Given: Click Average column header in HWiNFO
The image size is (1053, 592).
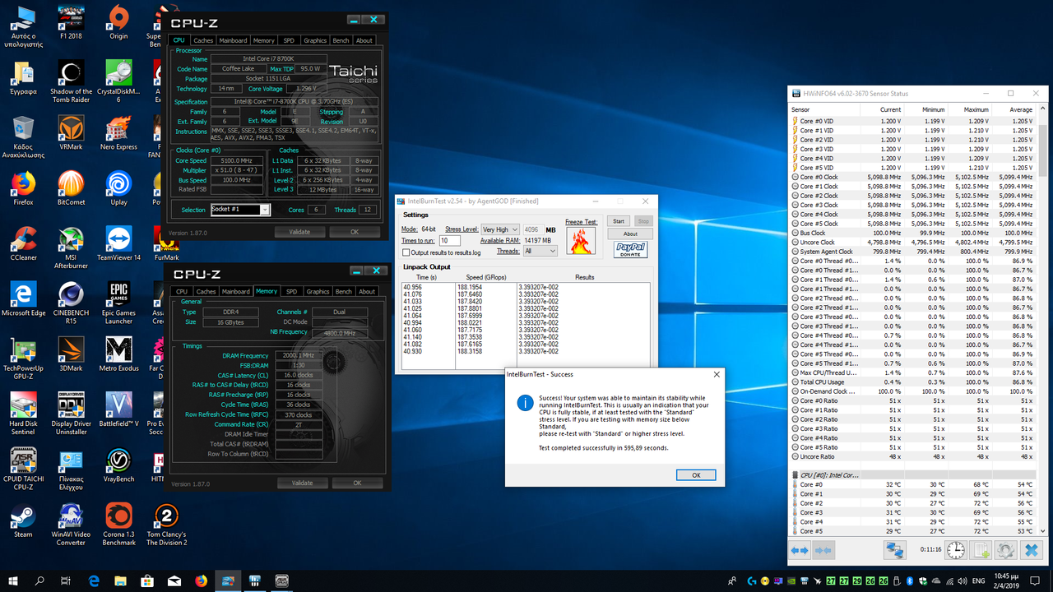Looking at the screenshot, I should (1013, 109).
